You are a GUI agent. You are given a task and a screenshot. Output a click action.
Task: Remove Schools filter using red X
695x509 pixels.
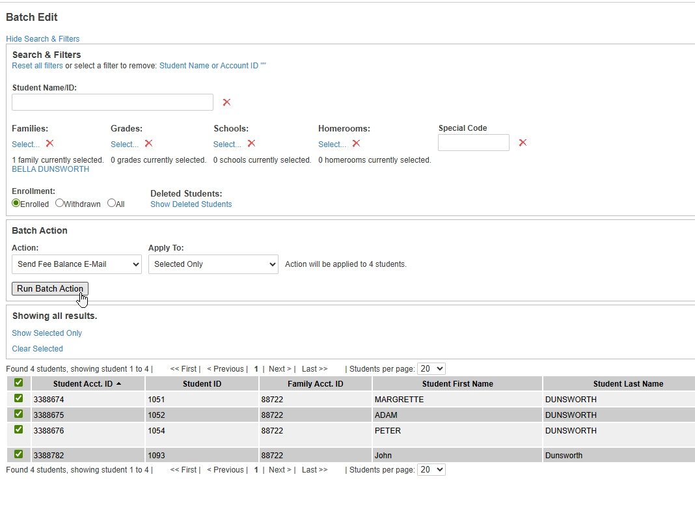click(x=251, y=143)
